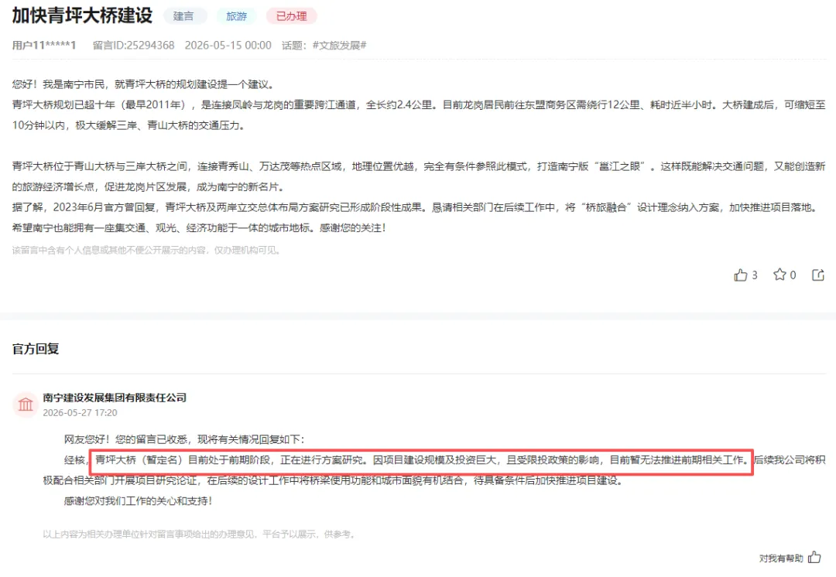
Task: Click the username 用户11*****1
Action: click(44, 46)
